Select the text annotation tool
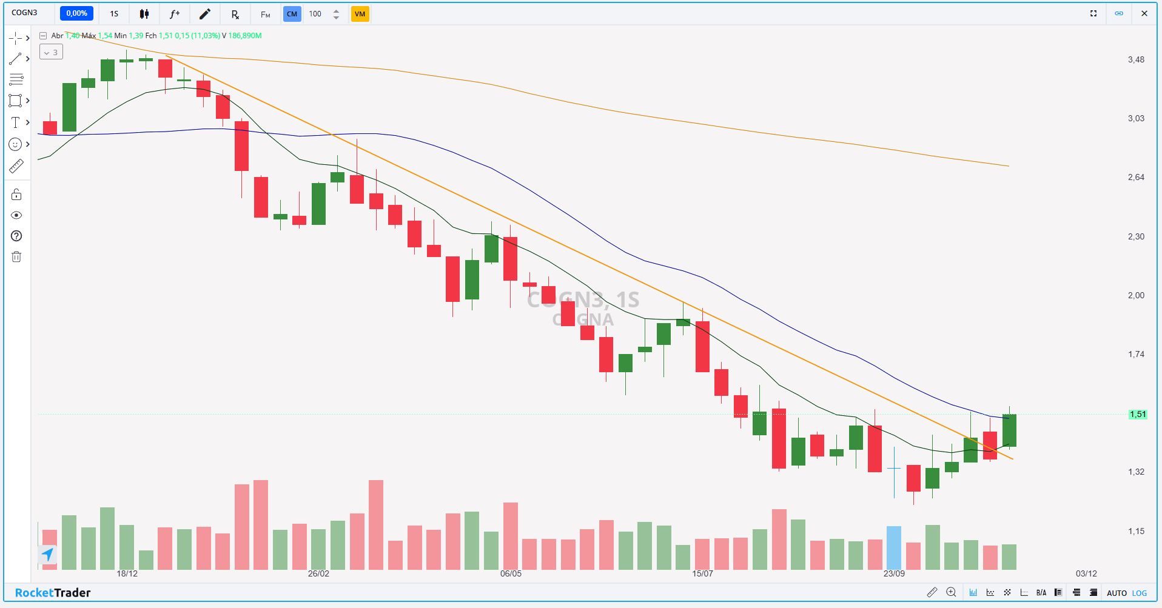Screen dimensions: 1162x608 point(15,122)
